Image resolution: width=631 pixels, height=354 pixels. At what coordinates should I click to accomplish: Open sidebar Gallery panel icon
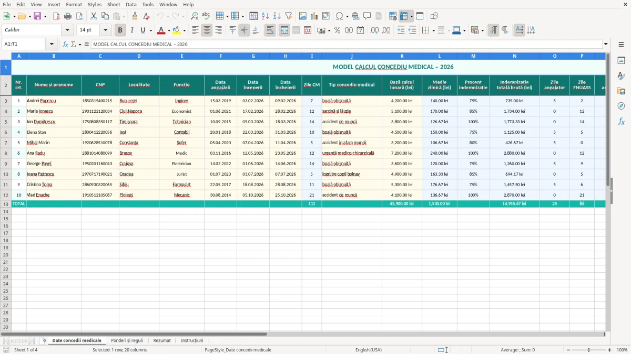click(x=621, y=91)
